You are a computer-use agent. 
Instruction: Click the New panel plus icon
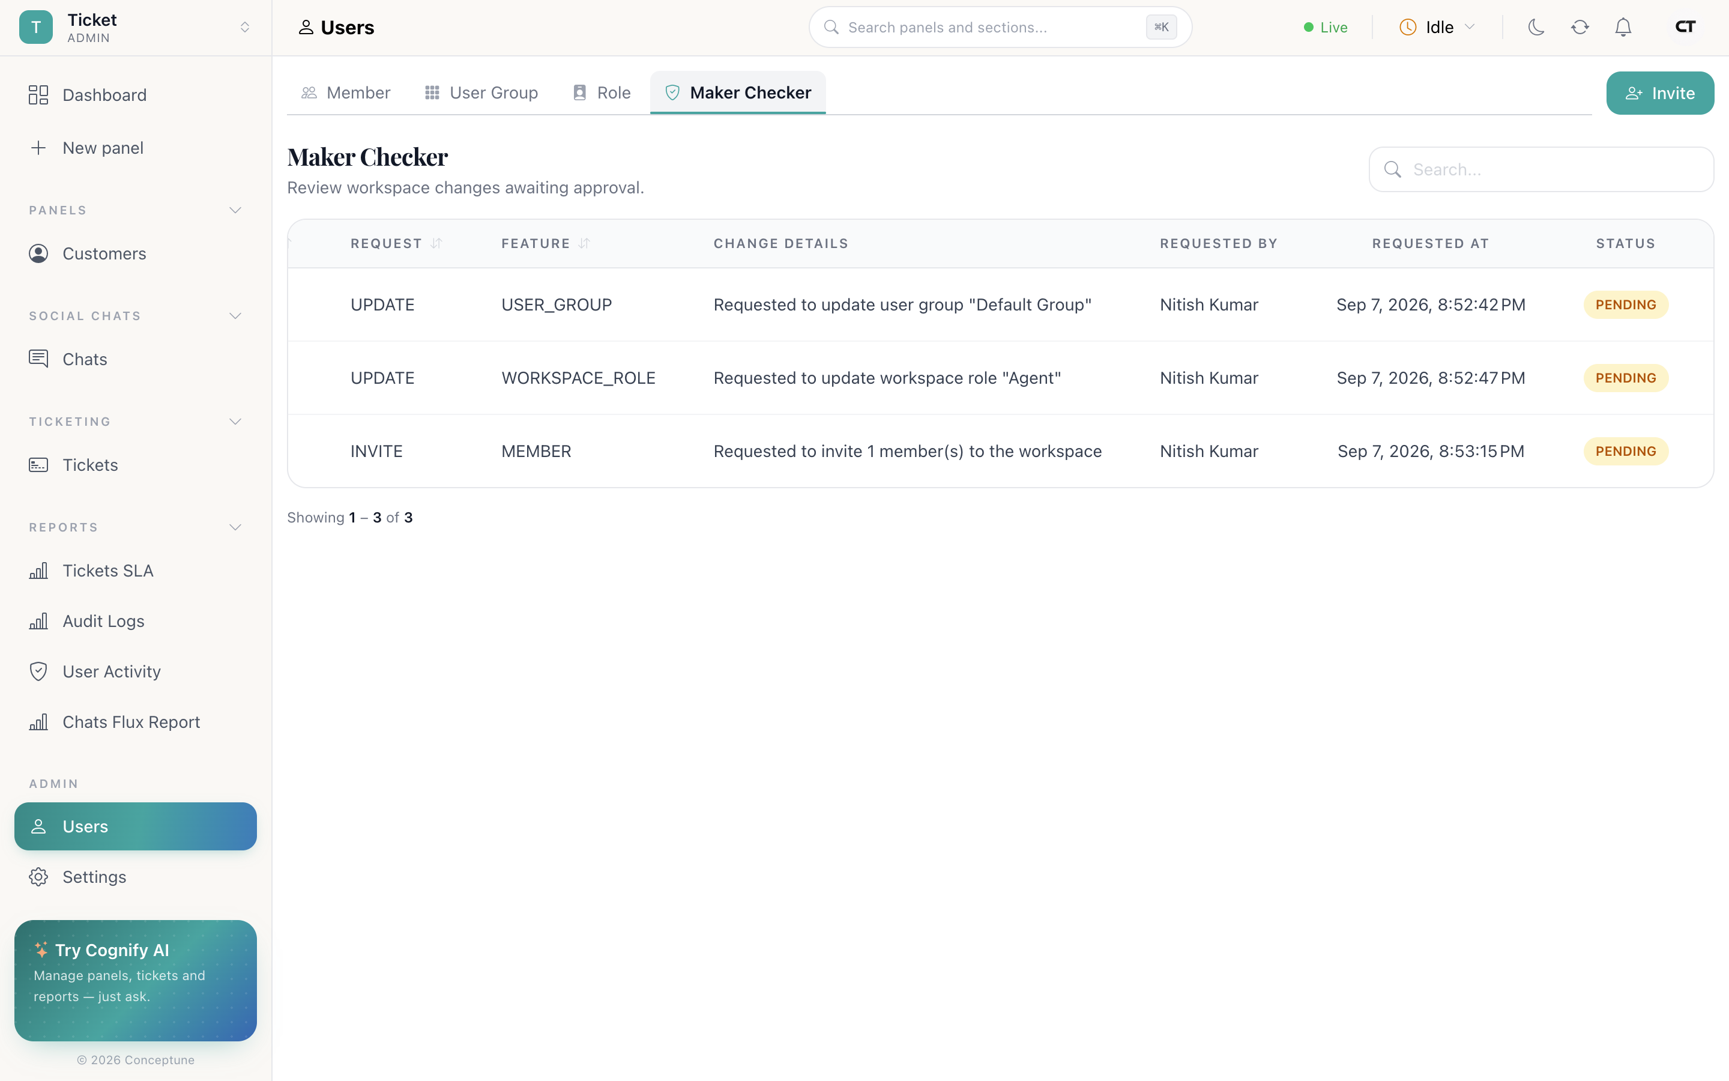(38, 148)
